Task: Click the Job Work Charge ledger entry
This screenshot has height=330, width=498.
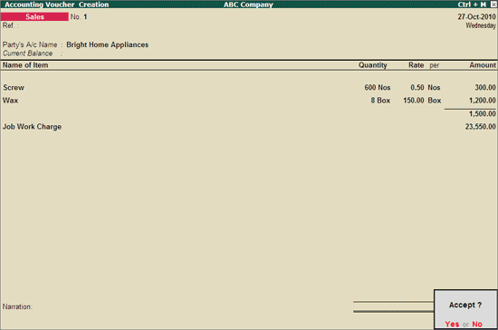Action: click(32, 127)
